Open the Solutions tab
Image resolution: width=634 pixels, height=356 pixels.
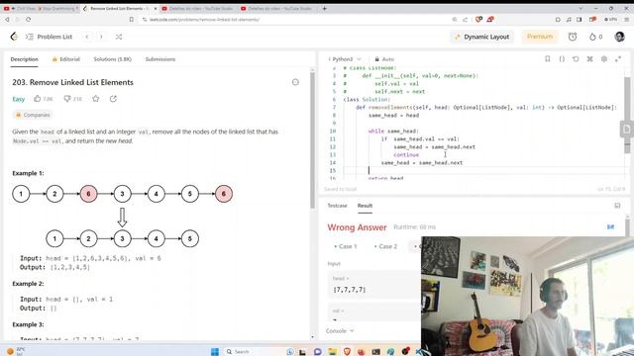(112, 59)
